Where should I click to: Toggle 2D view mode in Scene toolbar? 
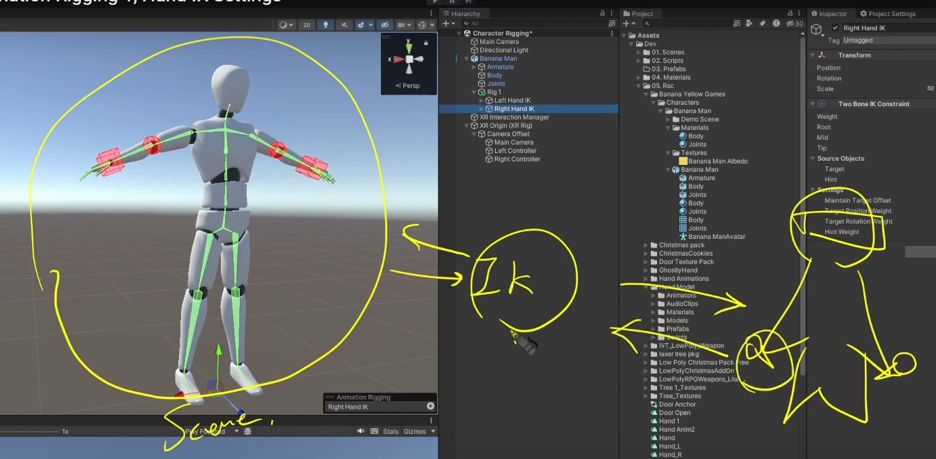(306, 24)
